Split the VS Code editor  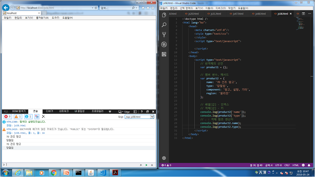[303, 14]
